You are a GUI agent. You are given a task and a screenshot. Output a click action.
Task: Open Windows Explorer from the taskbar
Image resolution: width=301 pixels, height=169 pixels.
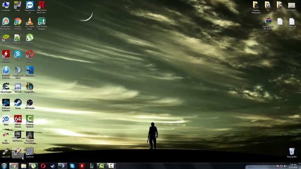tap(24, 166)
